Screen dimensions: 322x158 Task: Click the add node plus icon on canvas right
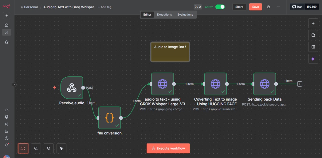click(313, 23)
